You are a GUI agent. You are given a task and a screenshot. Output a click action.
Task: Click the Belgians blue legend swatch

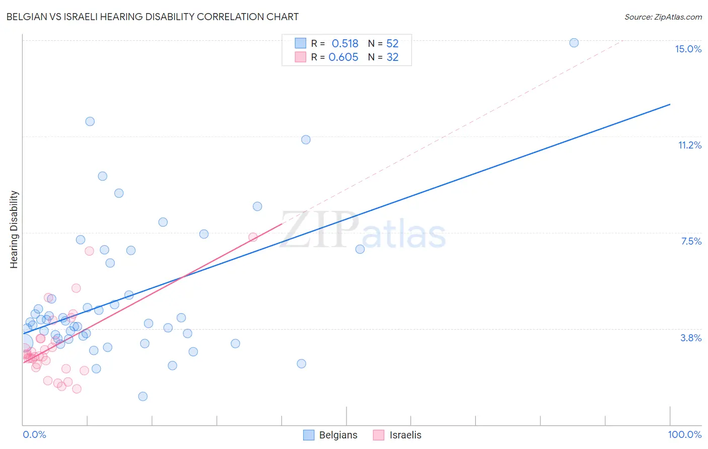[x=309, y=435]
